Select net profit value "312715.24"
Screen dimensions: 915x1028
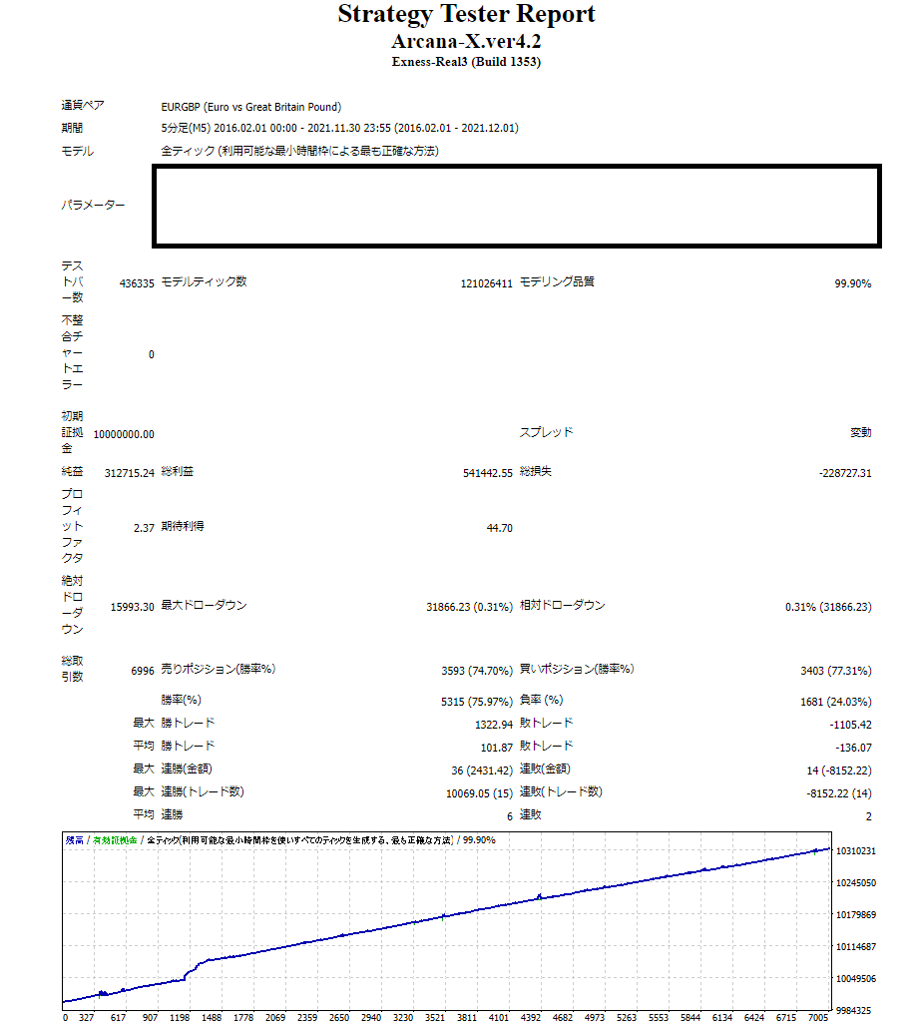pos(129,473)
